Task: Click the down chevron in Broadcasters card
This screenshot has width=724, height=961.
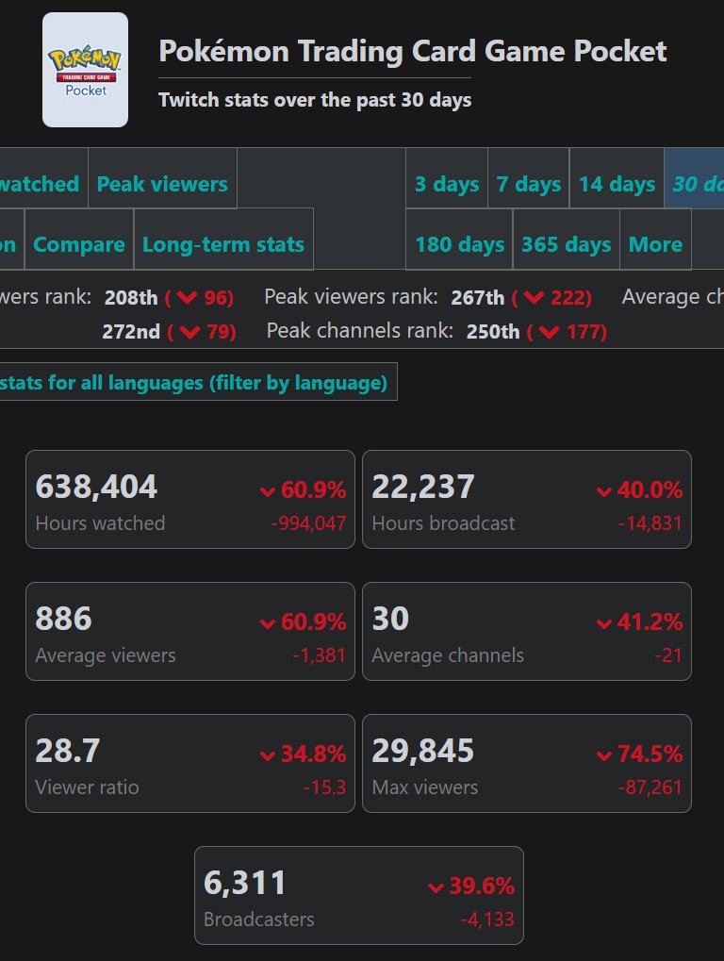Action: pyautogui.click(x=436, y=888)
